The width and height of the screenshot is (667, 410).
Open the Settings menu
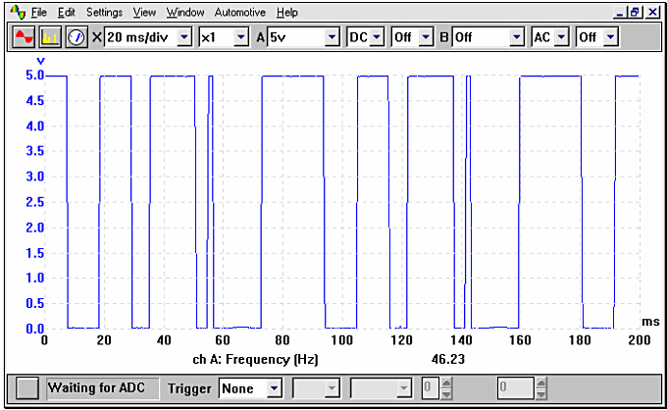coord(104,13)
